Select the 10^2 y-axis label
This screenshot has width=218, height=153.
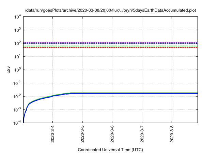click(x=18, y=43)
